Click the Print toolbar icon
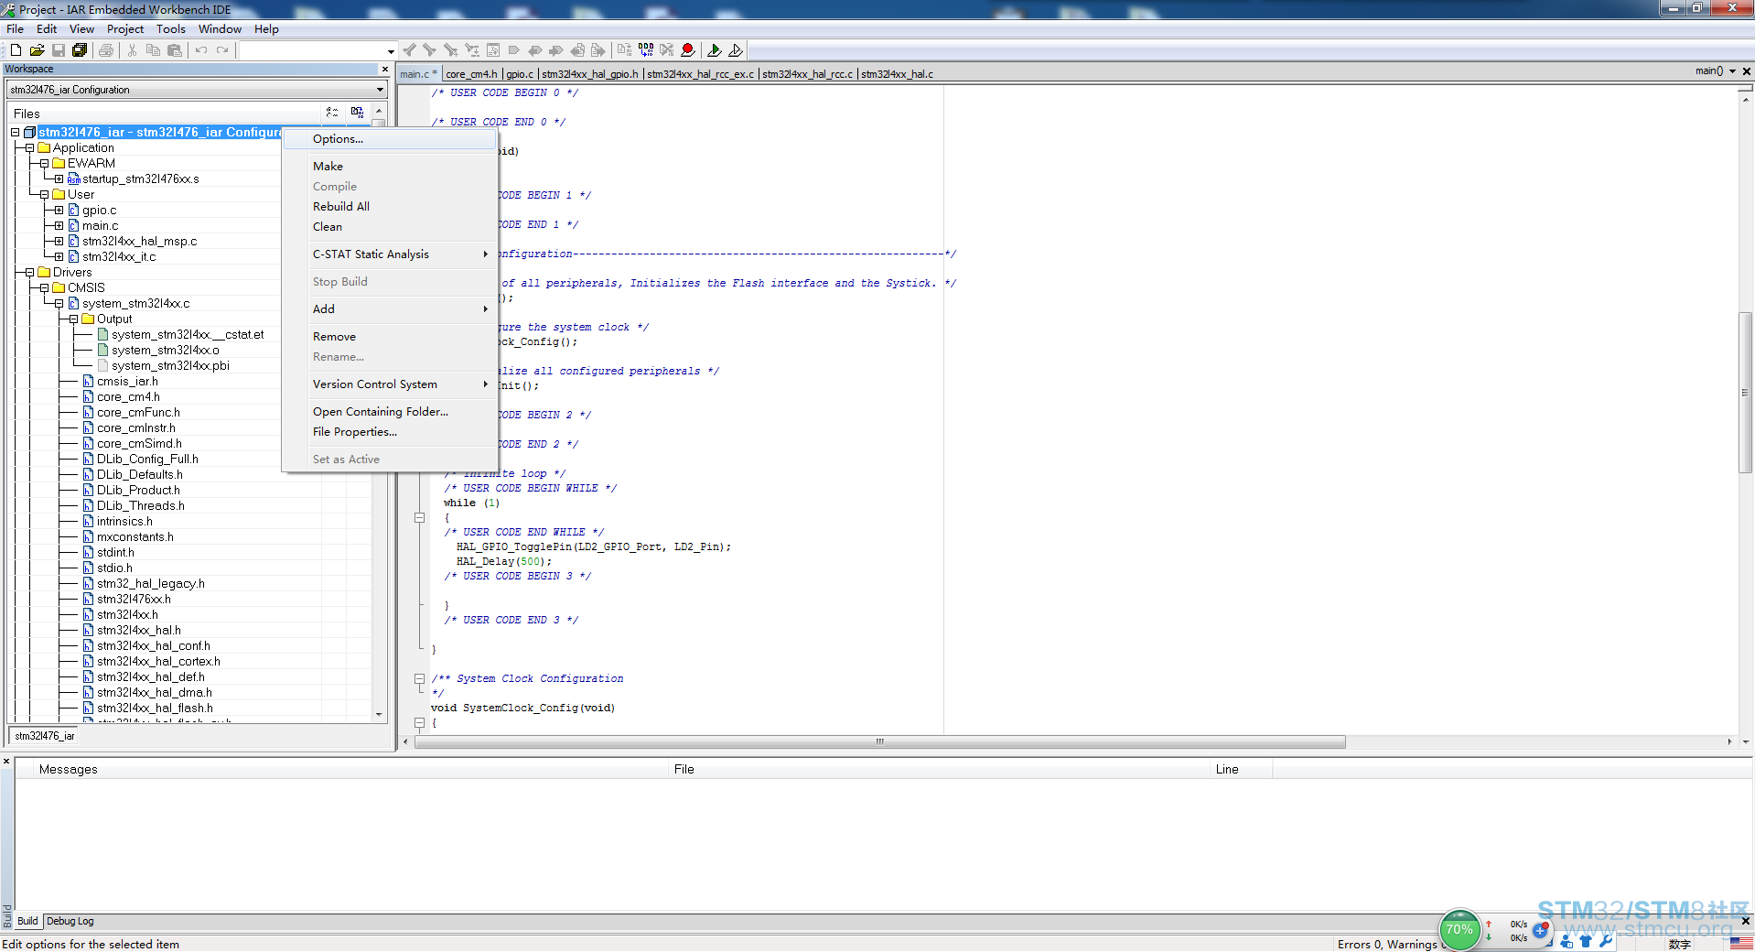 click(x=106, y=50)
